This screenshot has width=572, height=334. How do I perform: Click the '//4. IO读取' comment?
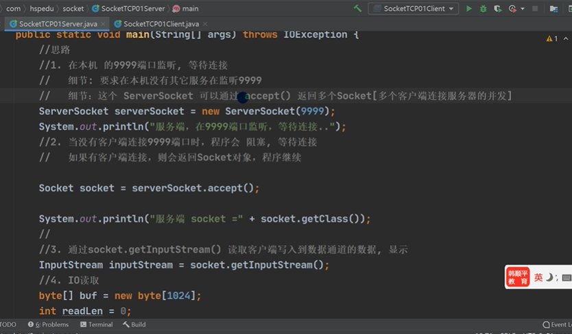[x=69, y=280]
